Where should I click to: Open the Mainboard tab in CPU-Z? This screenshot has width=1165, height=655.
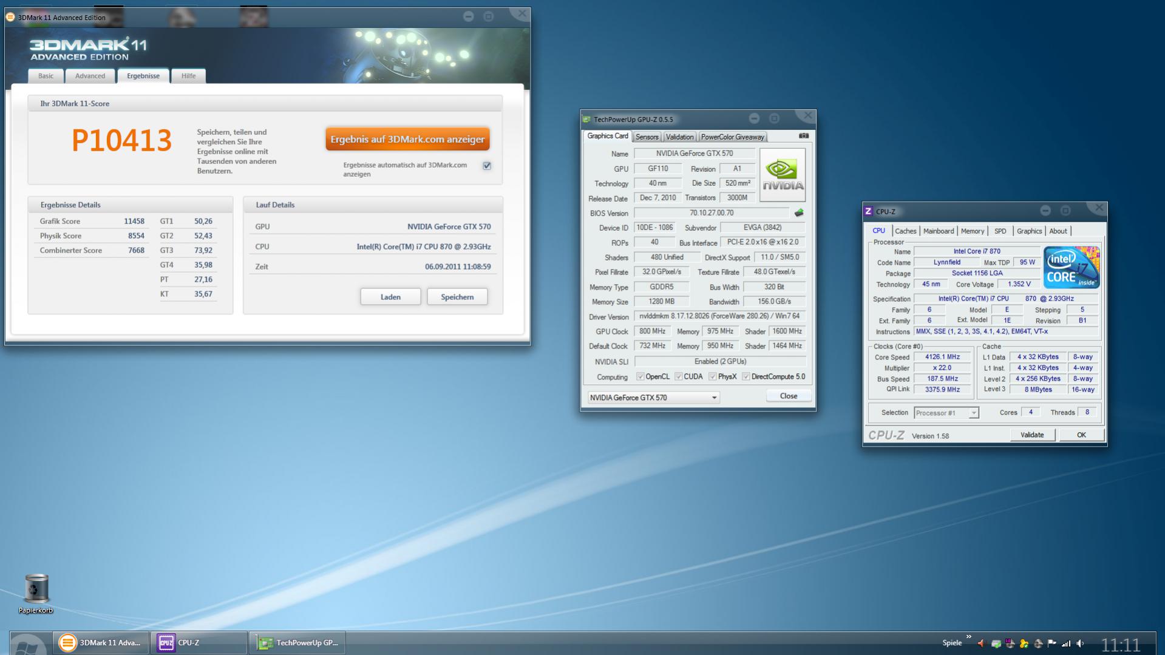point(939,231)
